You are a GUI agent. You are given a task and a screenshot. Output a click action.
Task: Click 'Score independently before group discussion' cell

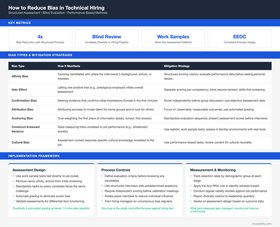coord(214,100)
